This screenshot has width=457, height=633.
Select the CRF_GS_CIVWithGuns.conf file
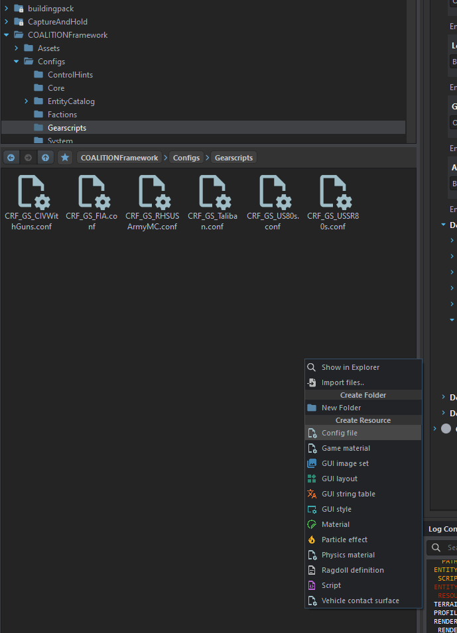click(32, 194)
